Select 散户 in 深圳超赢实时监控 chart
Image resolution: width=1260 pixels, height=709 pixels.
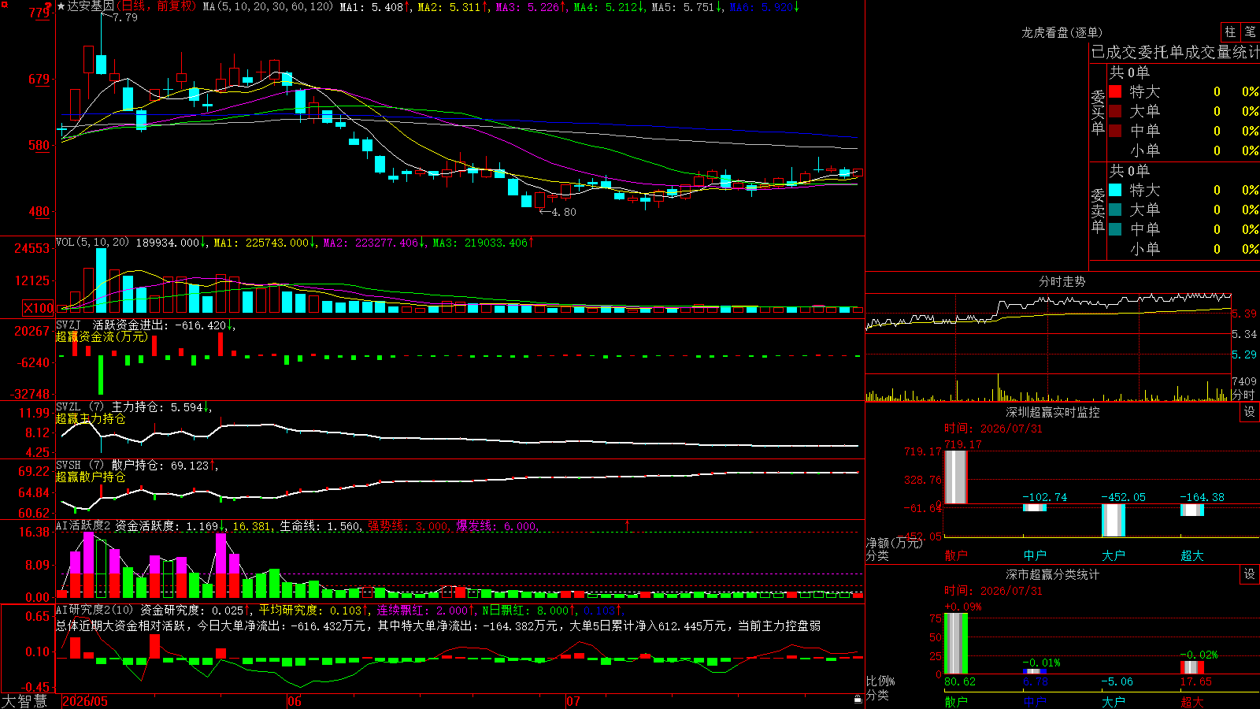pos(956,555)
